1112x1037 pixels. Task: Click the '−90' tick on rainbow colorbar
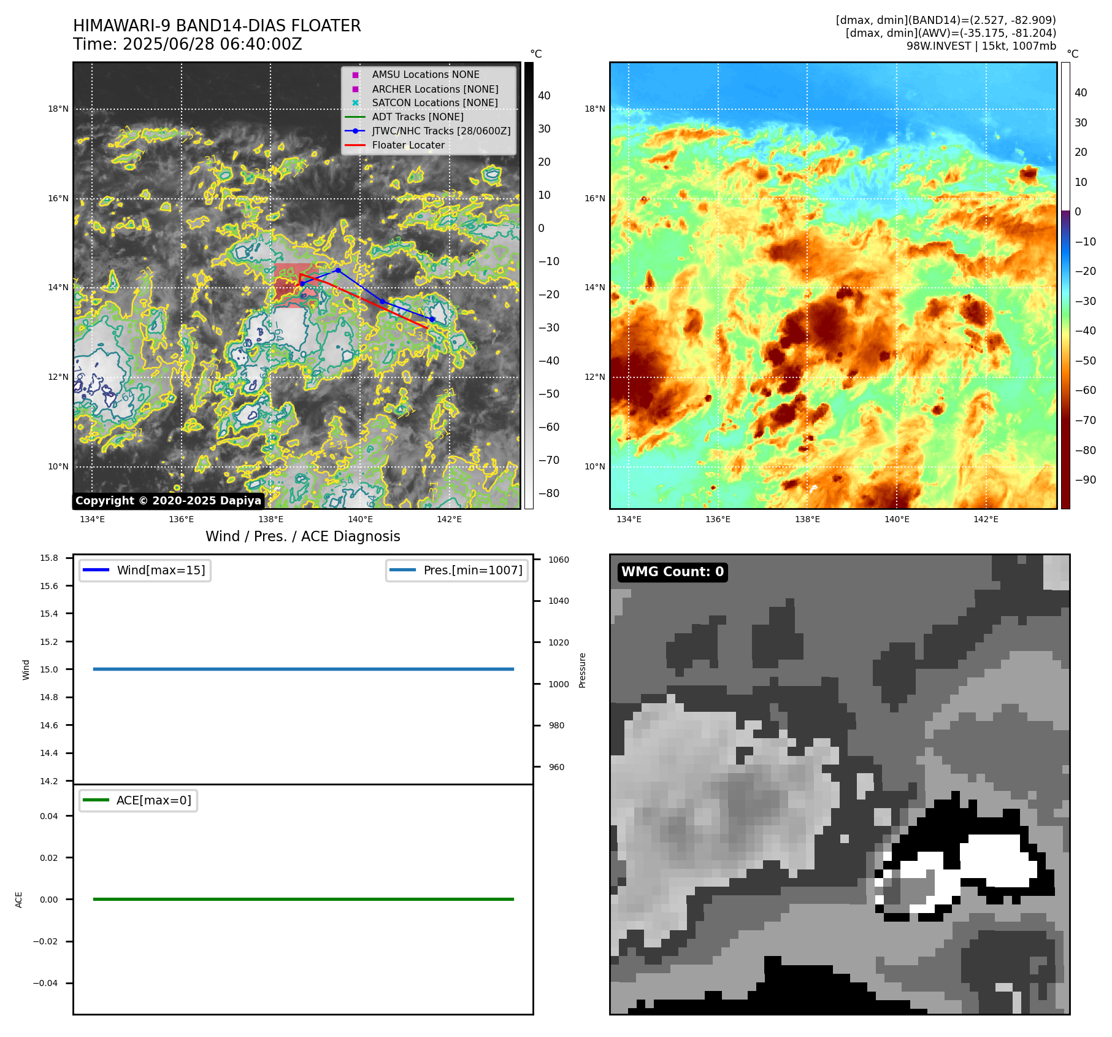1086,480
